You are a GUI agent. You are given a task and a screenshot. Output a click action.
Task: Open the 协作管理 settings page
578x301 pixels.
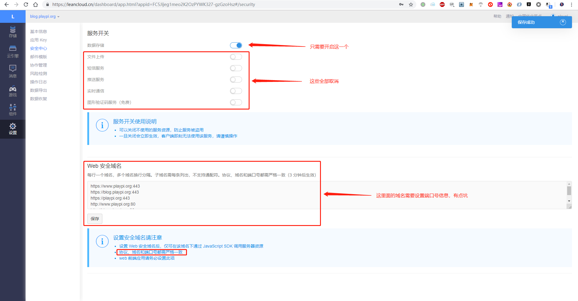tap(39, 65)
